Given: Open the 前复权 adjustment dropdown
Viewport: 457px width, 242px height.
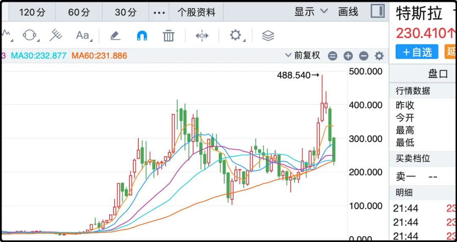Looking at the screenshot, I should 303,55.
